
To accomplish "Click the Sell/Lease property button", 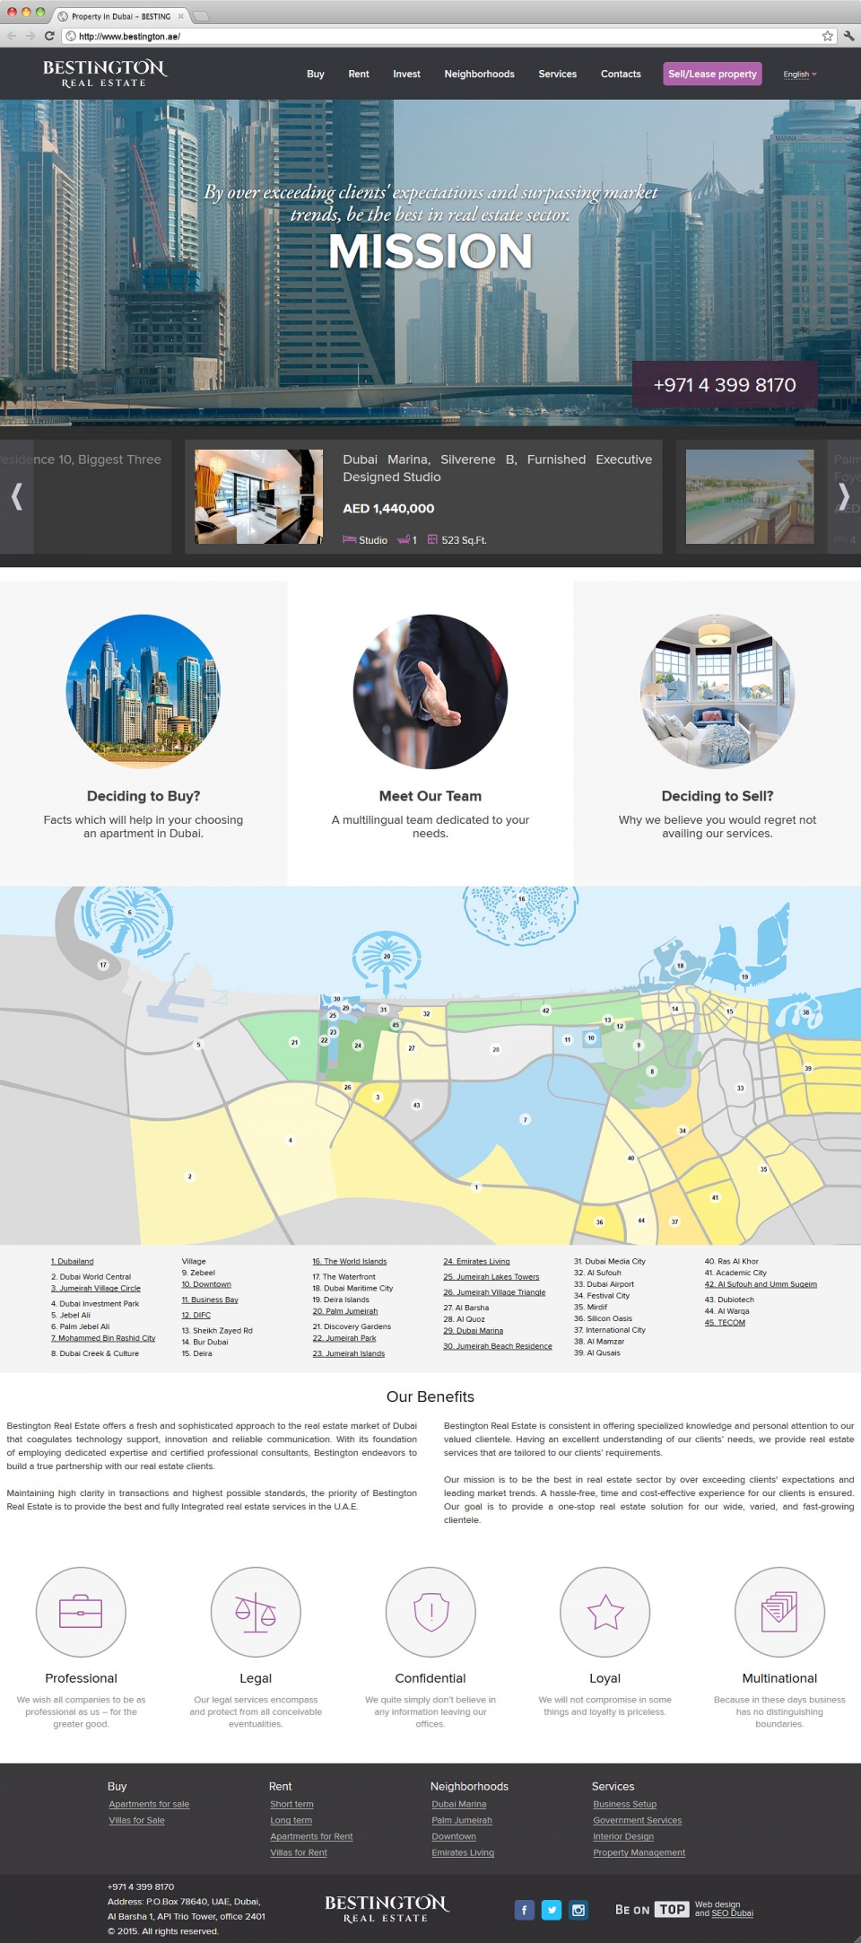I will click(x=712, y=74).
